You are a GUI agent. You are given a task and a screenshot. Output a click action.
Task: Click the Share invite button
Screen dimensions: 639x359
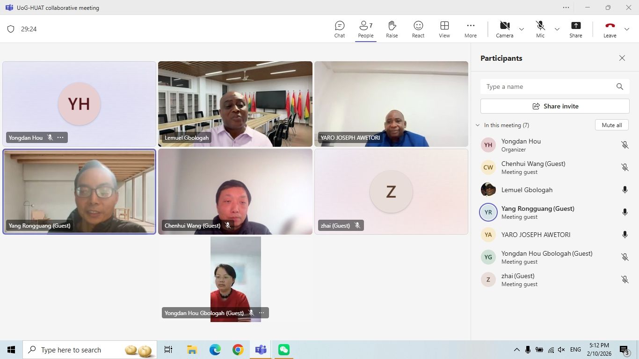click(x=555, y=106)
